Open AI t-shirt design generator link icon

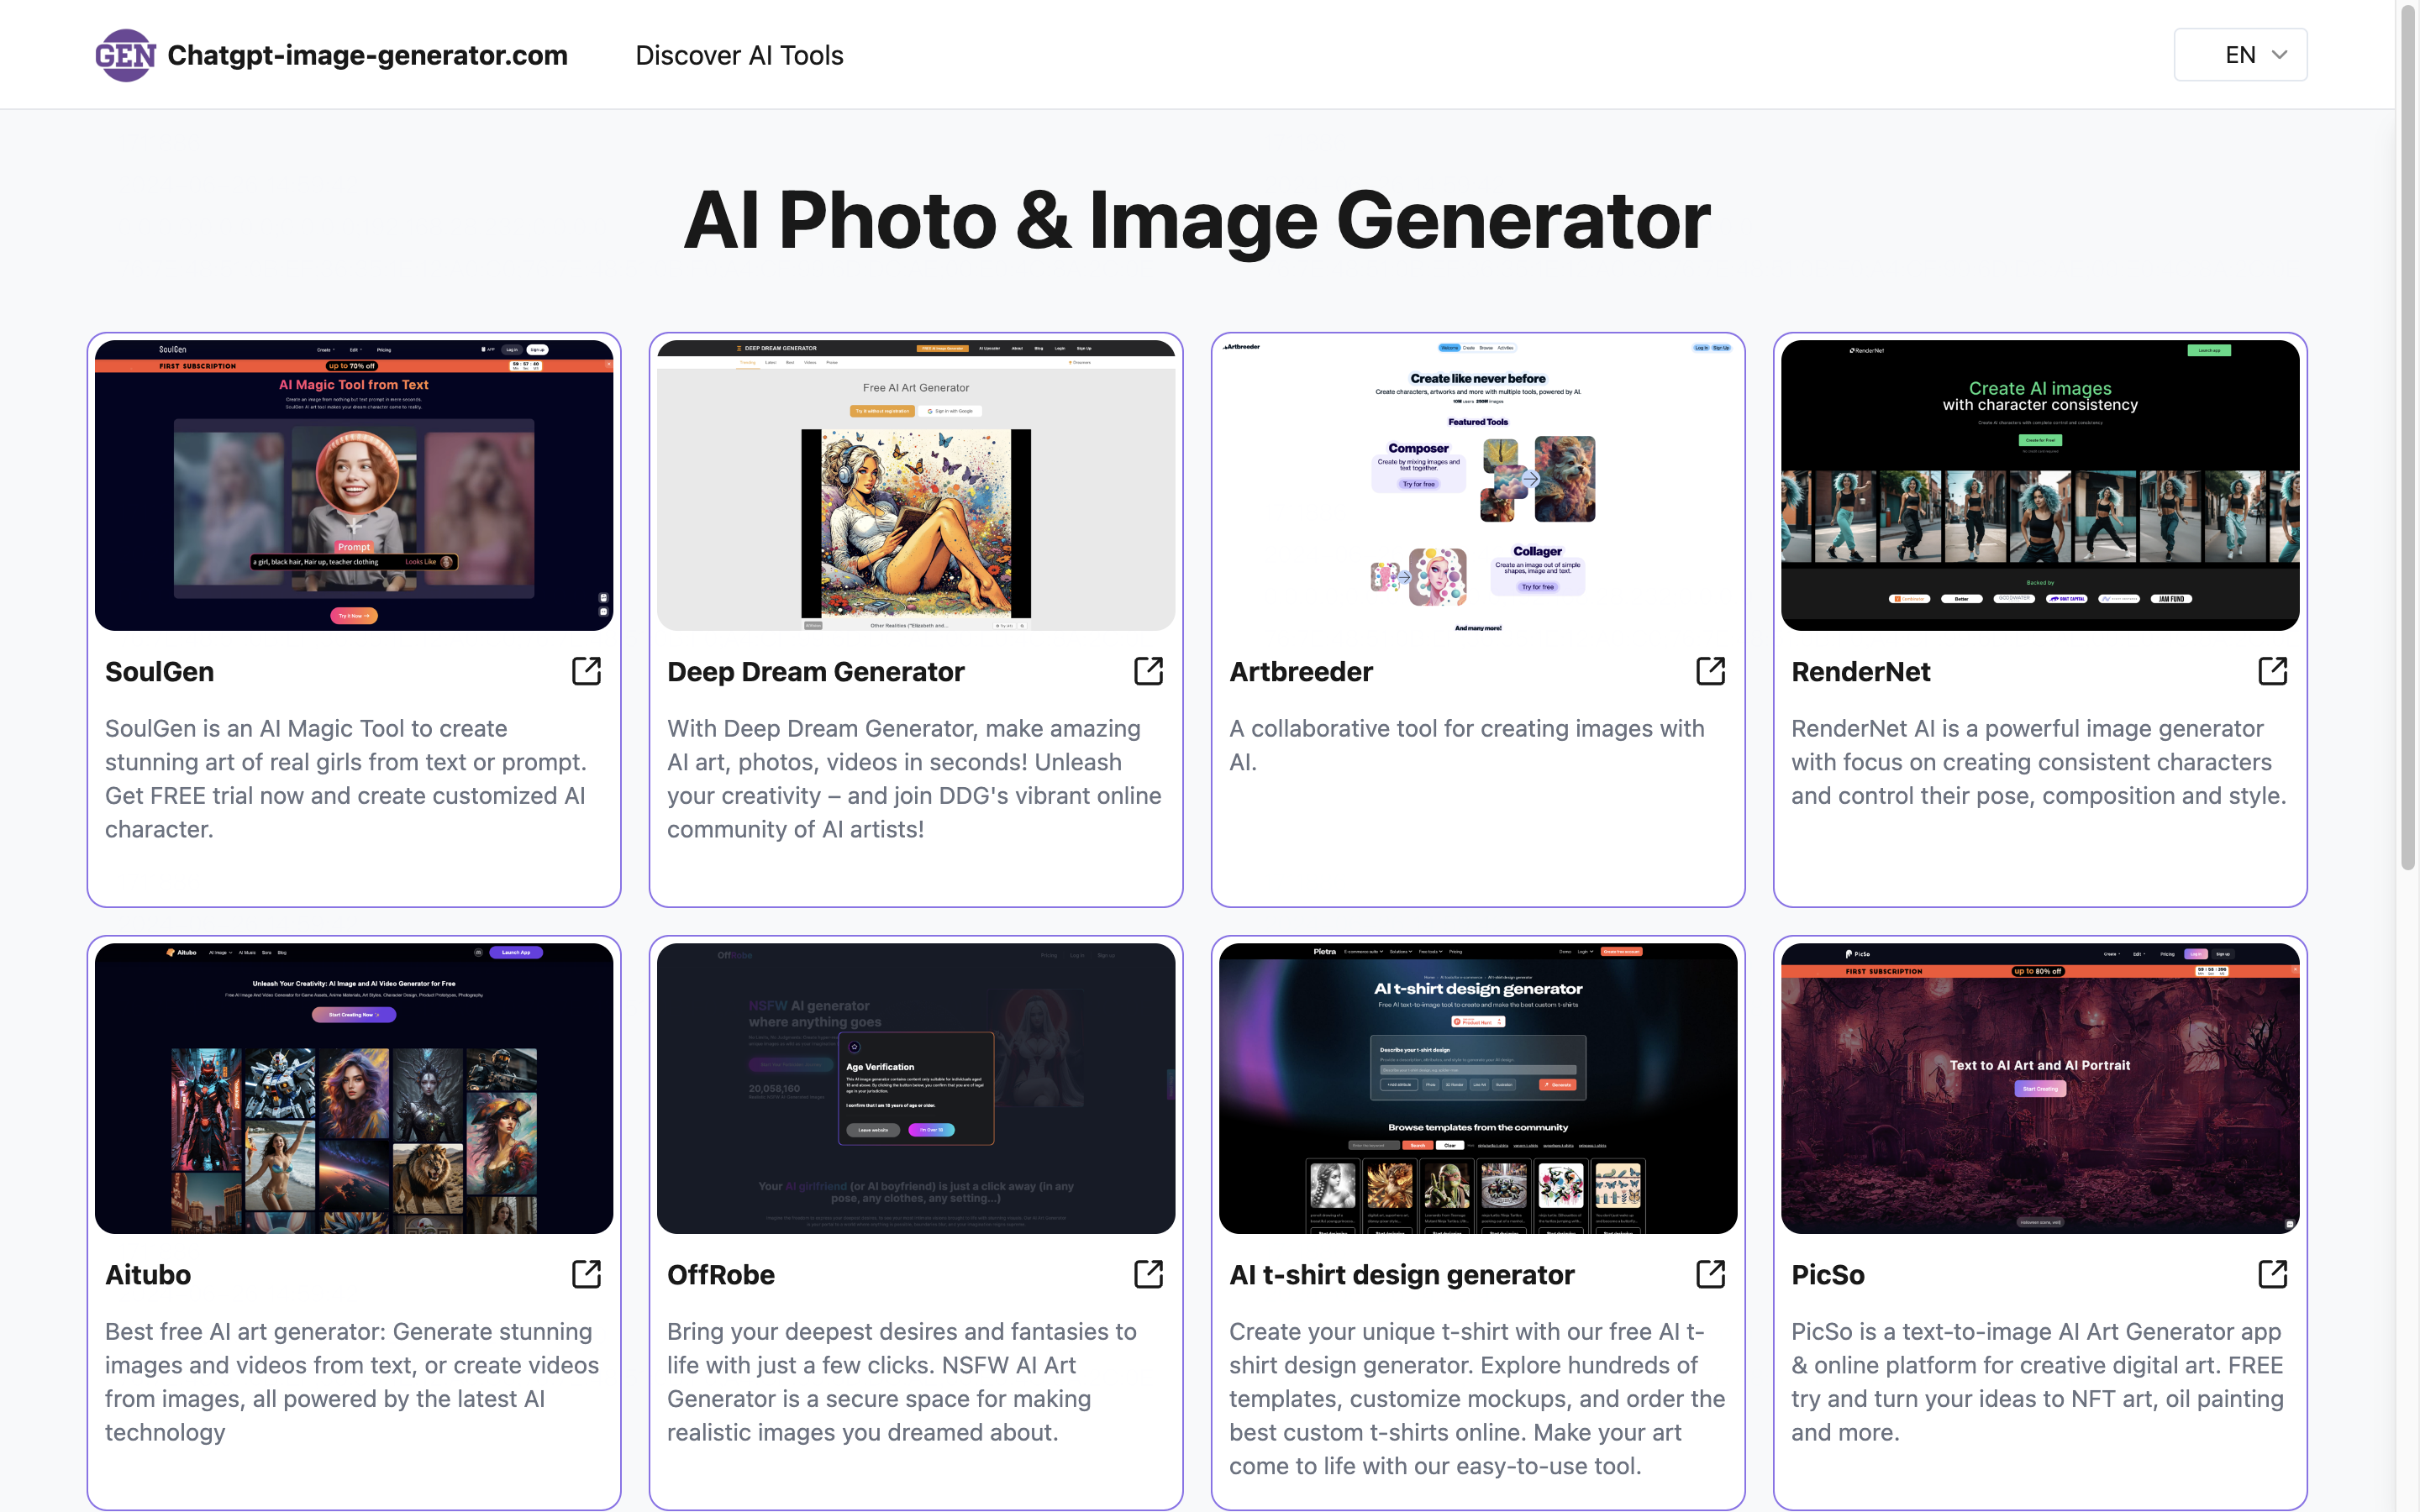click(1710, 1274)
